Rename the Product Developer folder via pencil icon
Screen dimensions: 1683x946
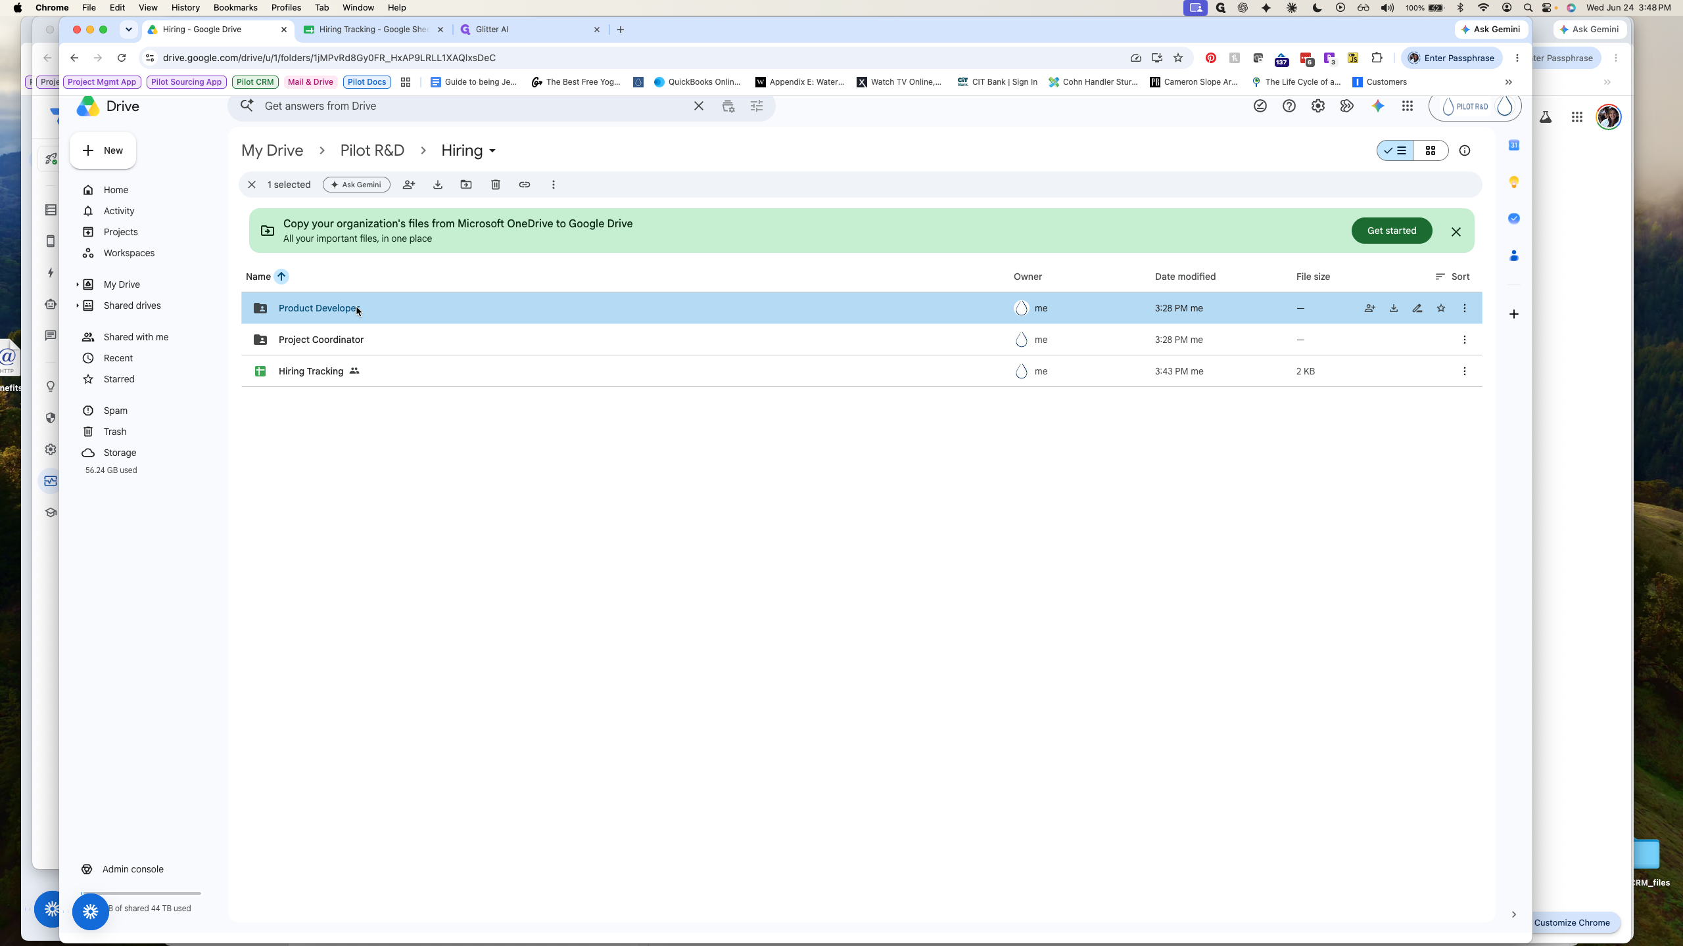pyautogui.click(x=1417, y=308)
